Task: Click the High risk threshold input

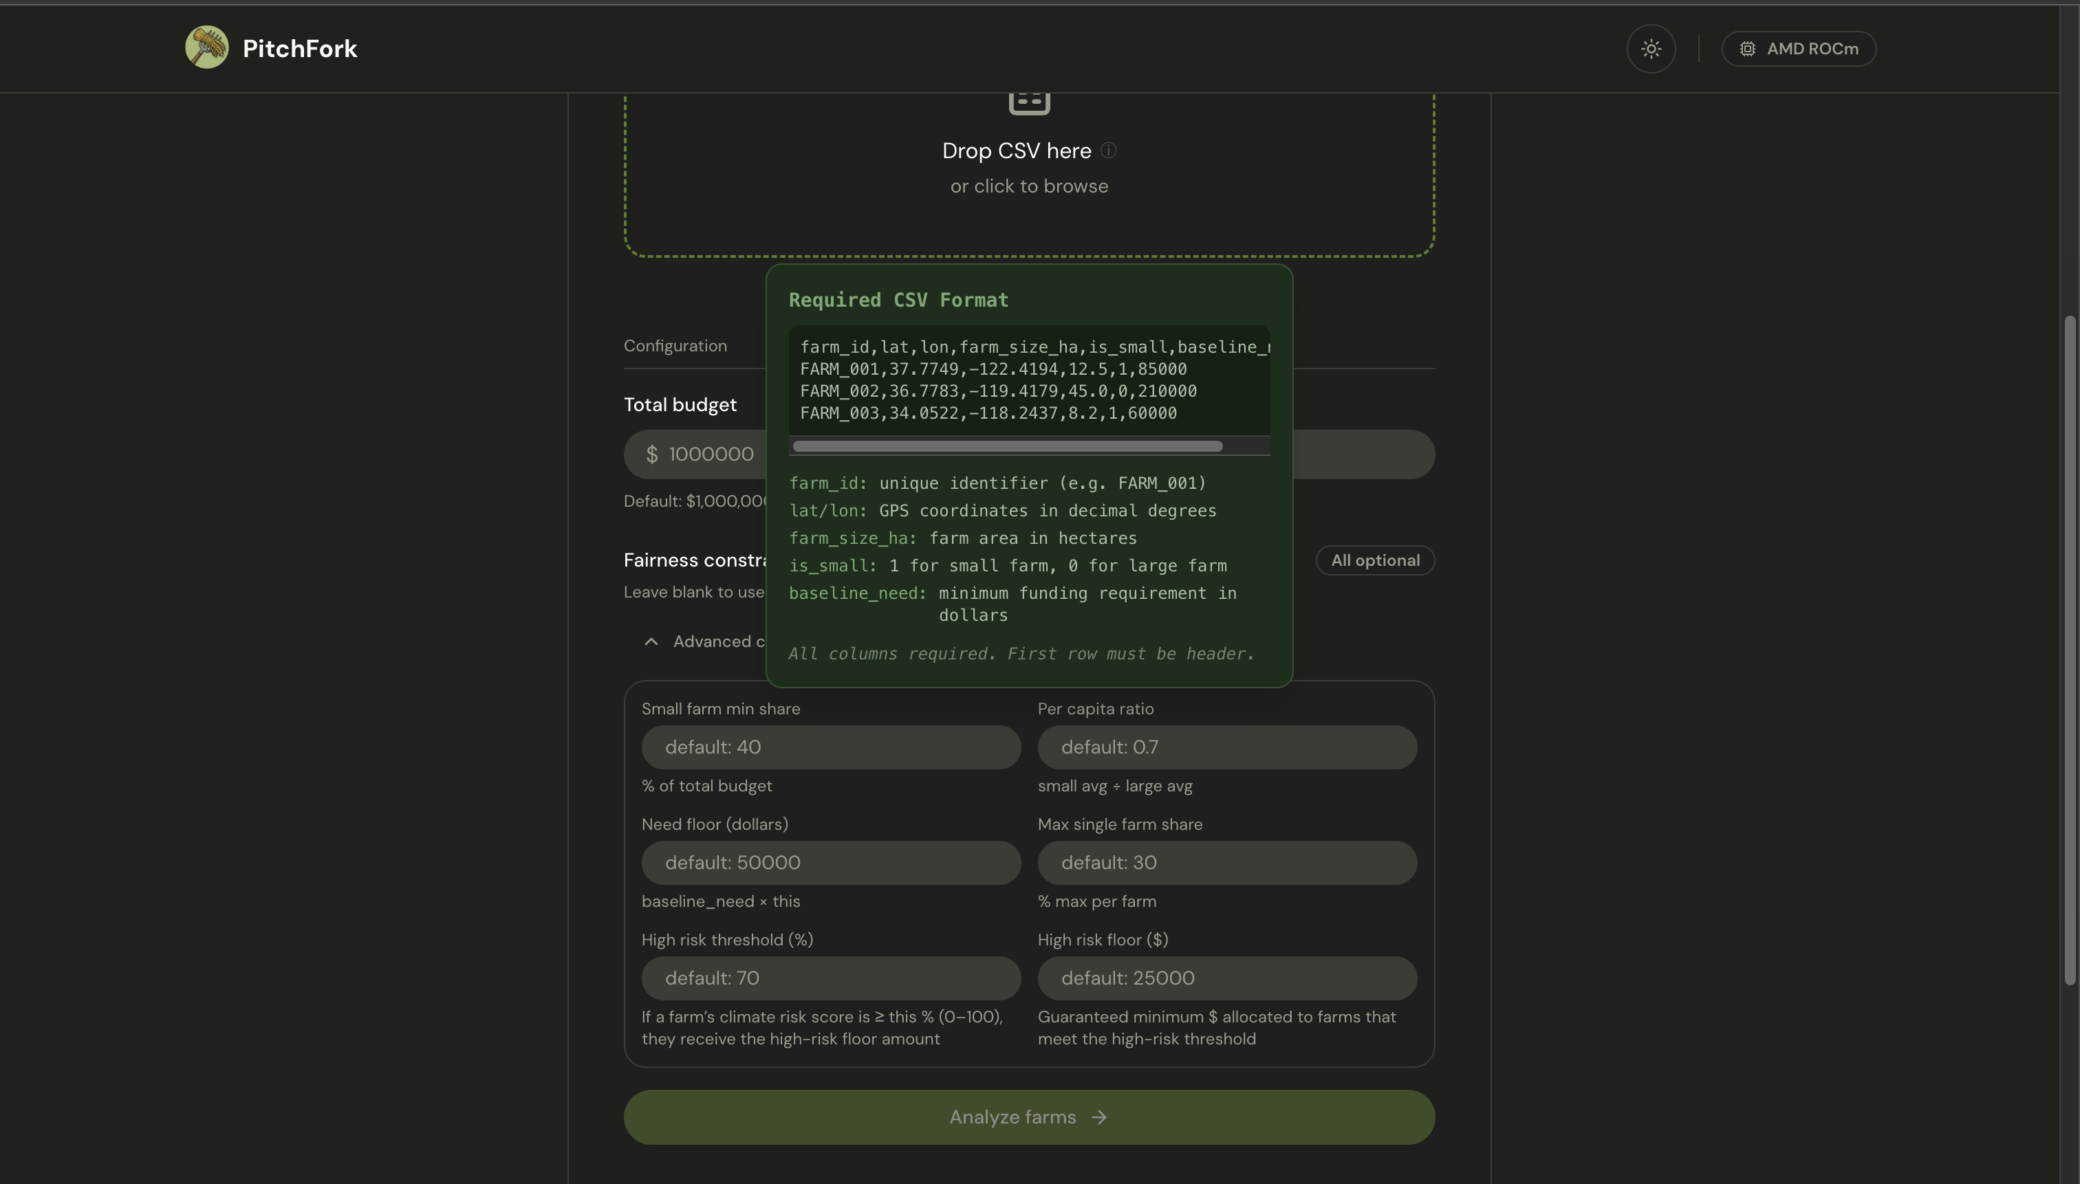Action: 830,978
